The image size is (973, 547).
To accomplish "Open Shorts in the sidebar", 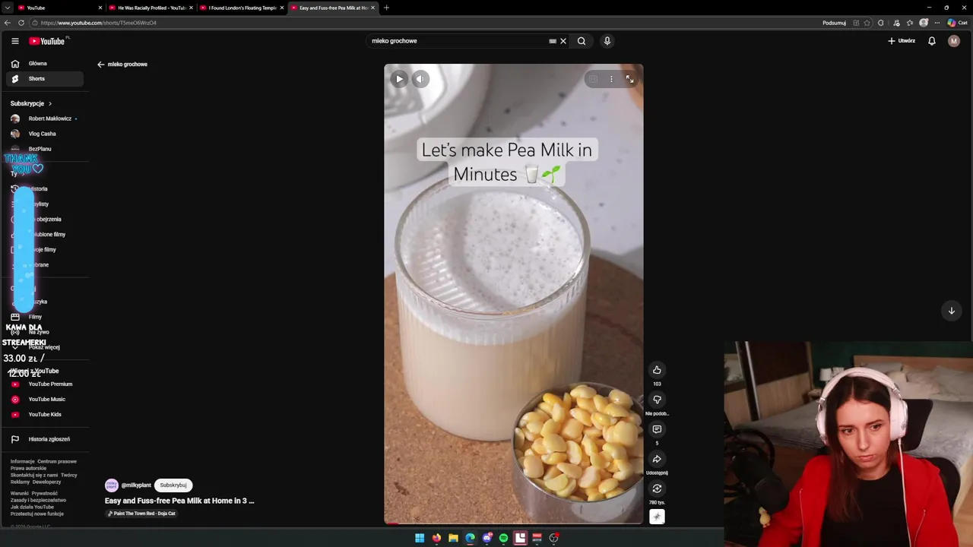I will pos(45,79).
